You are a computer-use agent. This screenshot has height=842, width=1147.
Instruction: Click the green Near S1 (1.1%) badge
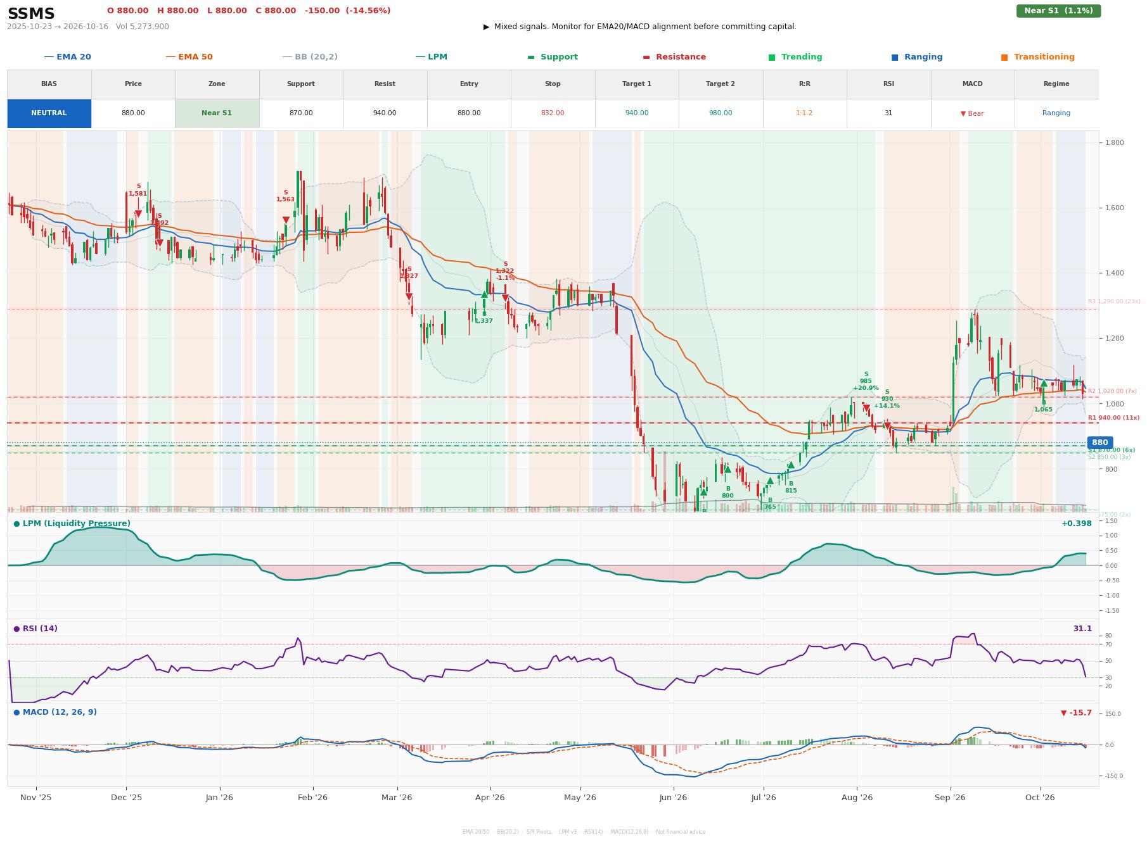[x=1058, y=11]
